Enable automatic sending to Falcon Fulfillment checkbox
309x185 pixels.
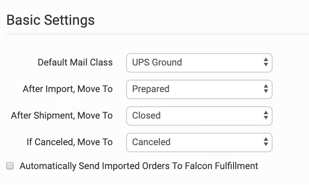click(10, 166)
